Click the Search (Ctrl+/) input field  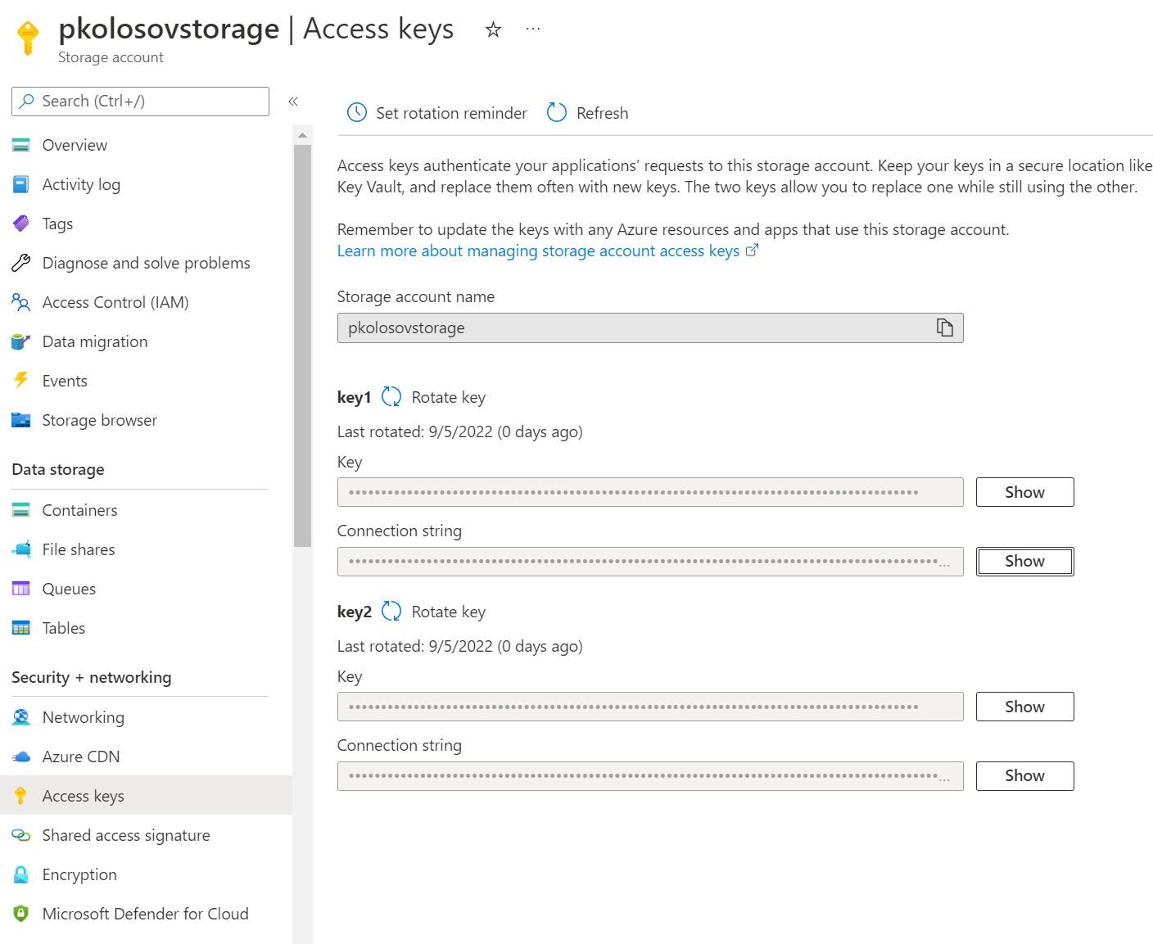[141, 102]
